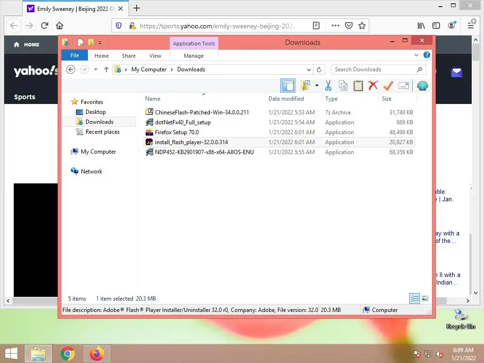Screen dimensions: 484x363
Task: Open Firefox Library icon
Action: point(421,26)
